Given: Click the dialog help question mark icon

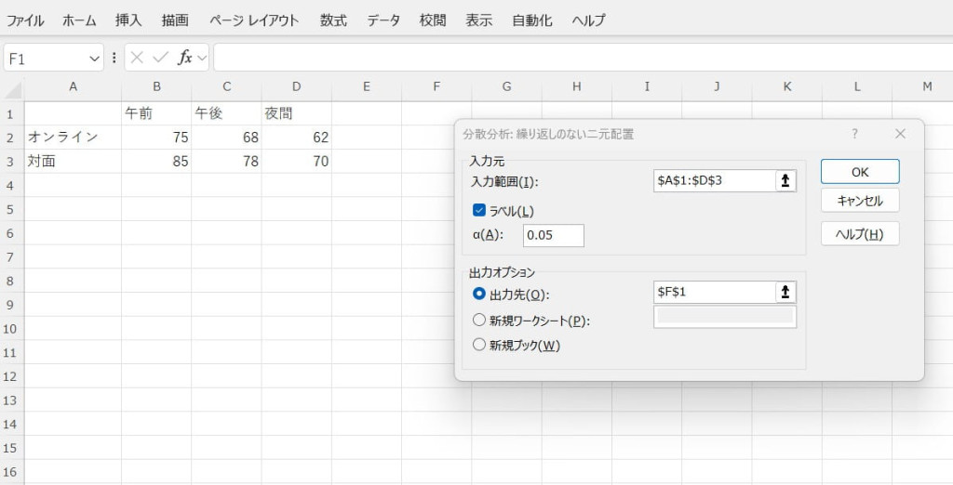Looking at the screenshot, I should (854, 134).
